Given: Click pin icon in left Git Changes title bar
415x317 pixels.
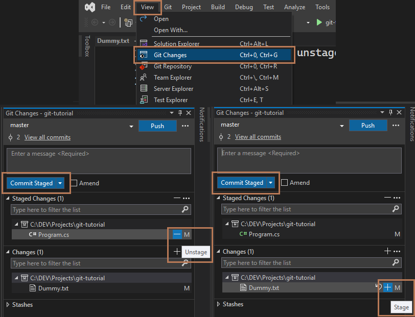Looking at the screenshot, I should (180, 113).
